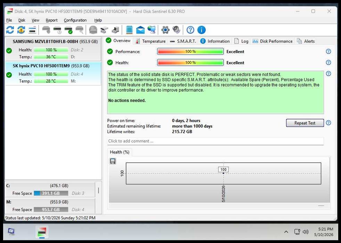
Task: Click green check icon next to Health label in overview
Action: coord(110,62)
